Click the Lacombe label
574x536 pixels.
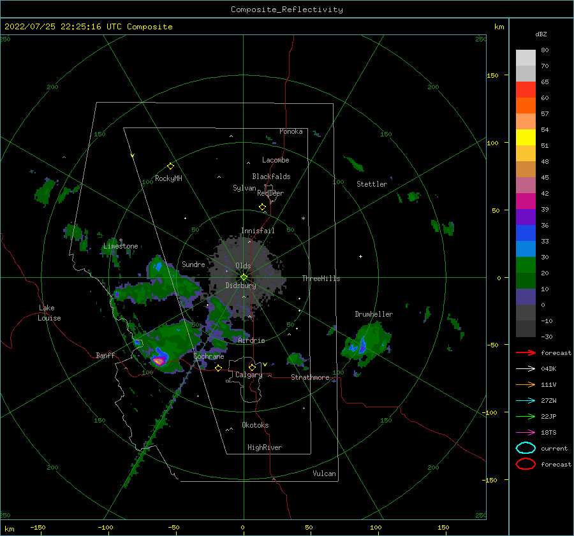(276, 160)
